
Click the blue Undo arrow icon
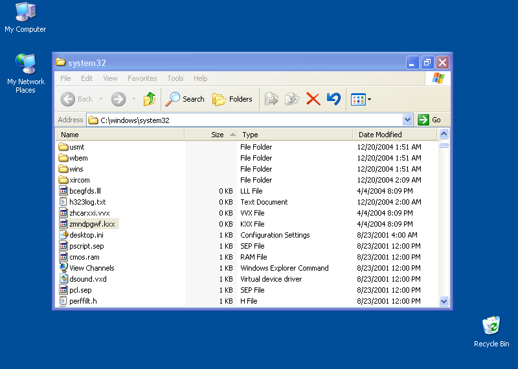[x=333, y=99]
